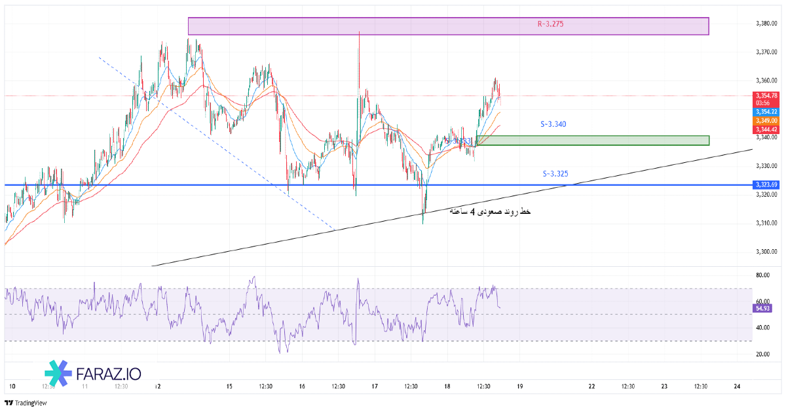Click date label 19 on time axis

(x=519, y=386)
